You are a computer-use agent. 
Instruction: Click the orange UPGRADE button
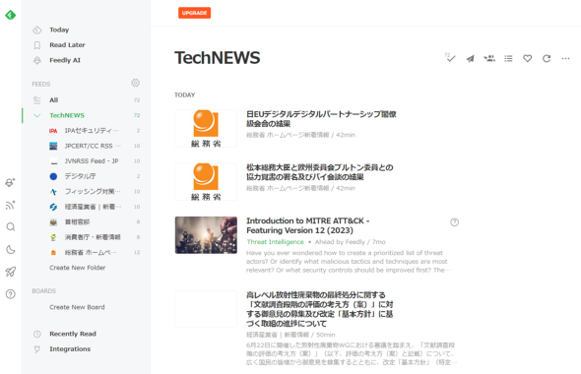[195, 13]
